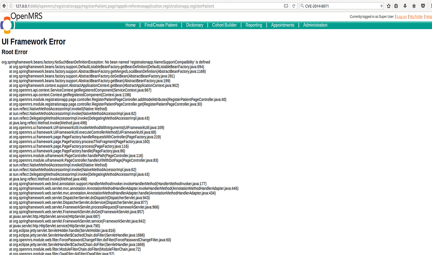This screenshot has width=432, height=255.
Task: Open the search engine magnifier dropdown
Action: [x=302, y=6]
